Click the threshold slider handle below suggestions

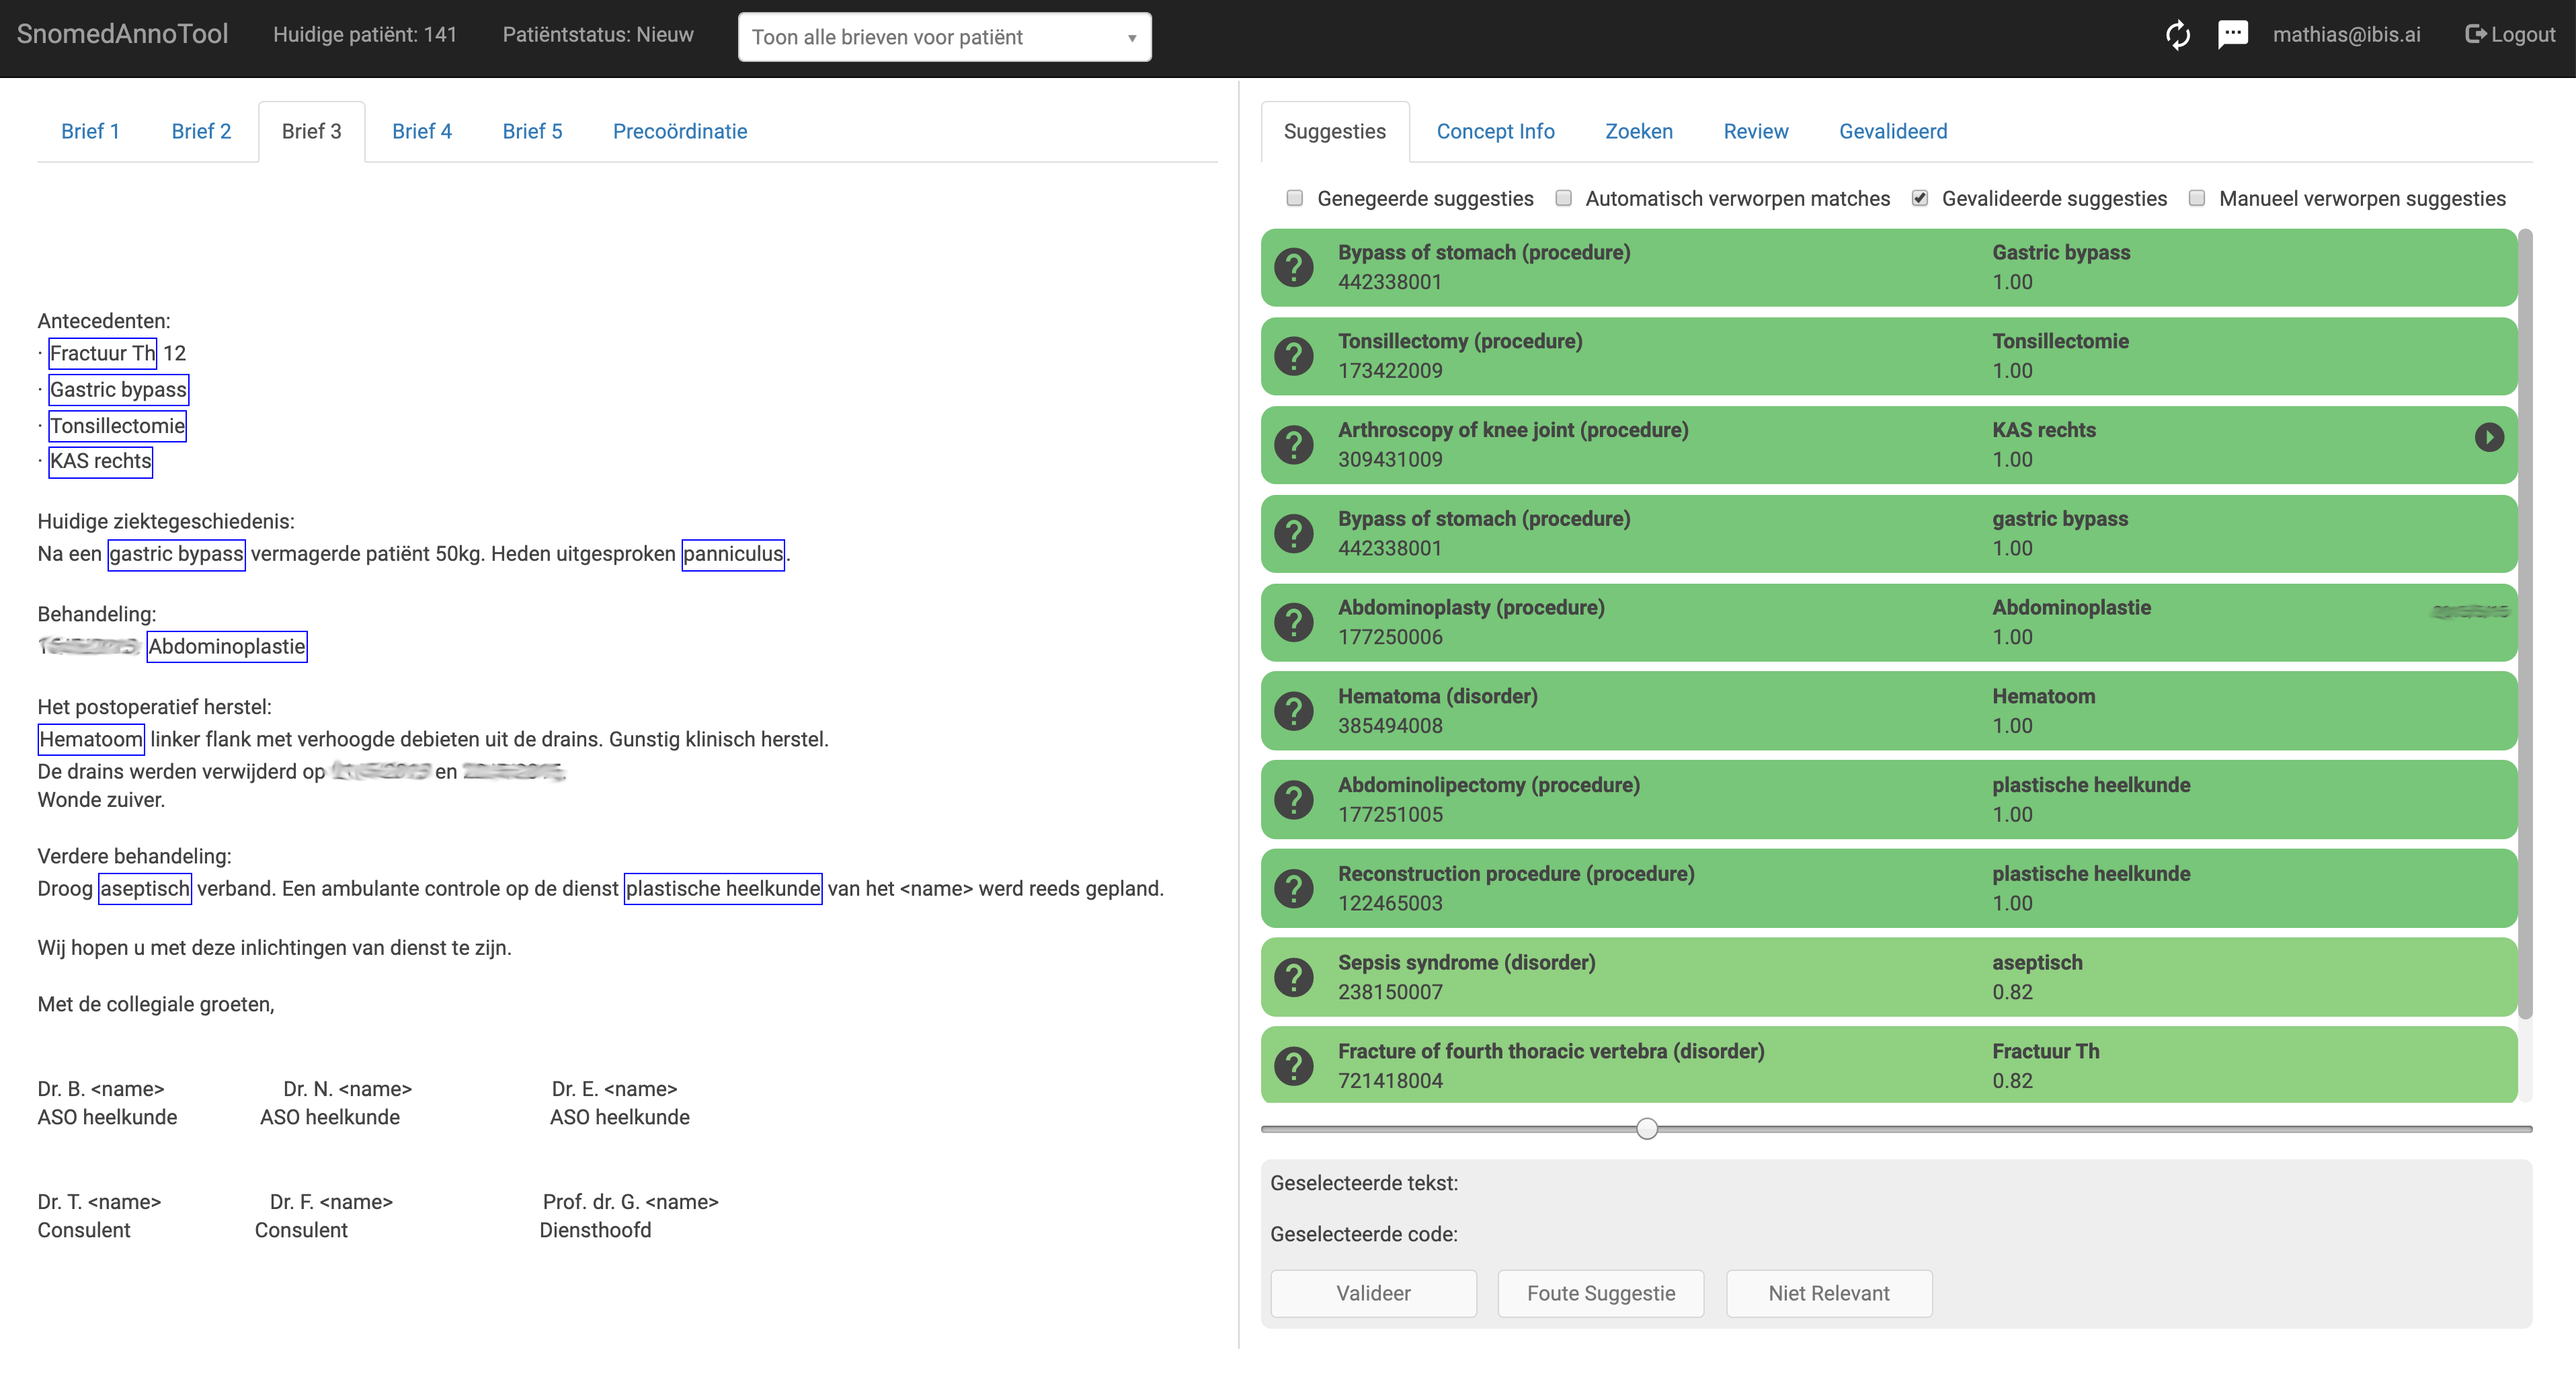pos(1647,1129)
